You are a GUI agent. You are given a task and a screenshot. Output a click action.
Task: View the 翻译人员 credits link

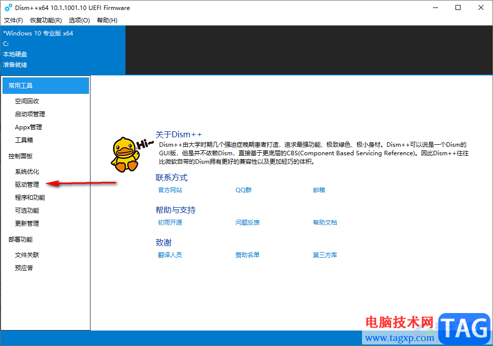click(170, 255)
